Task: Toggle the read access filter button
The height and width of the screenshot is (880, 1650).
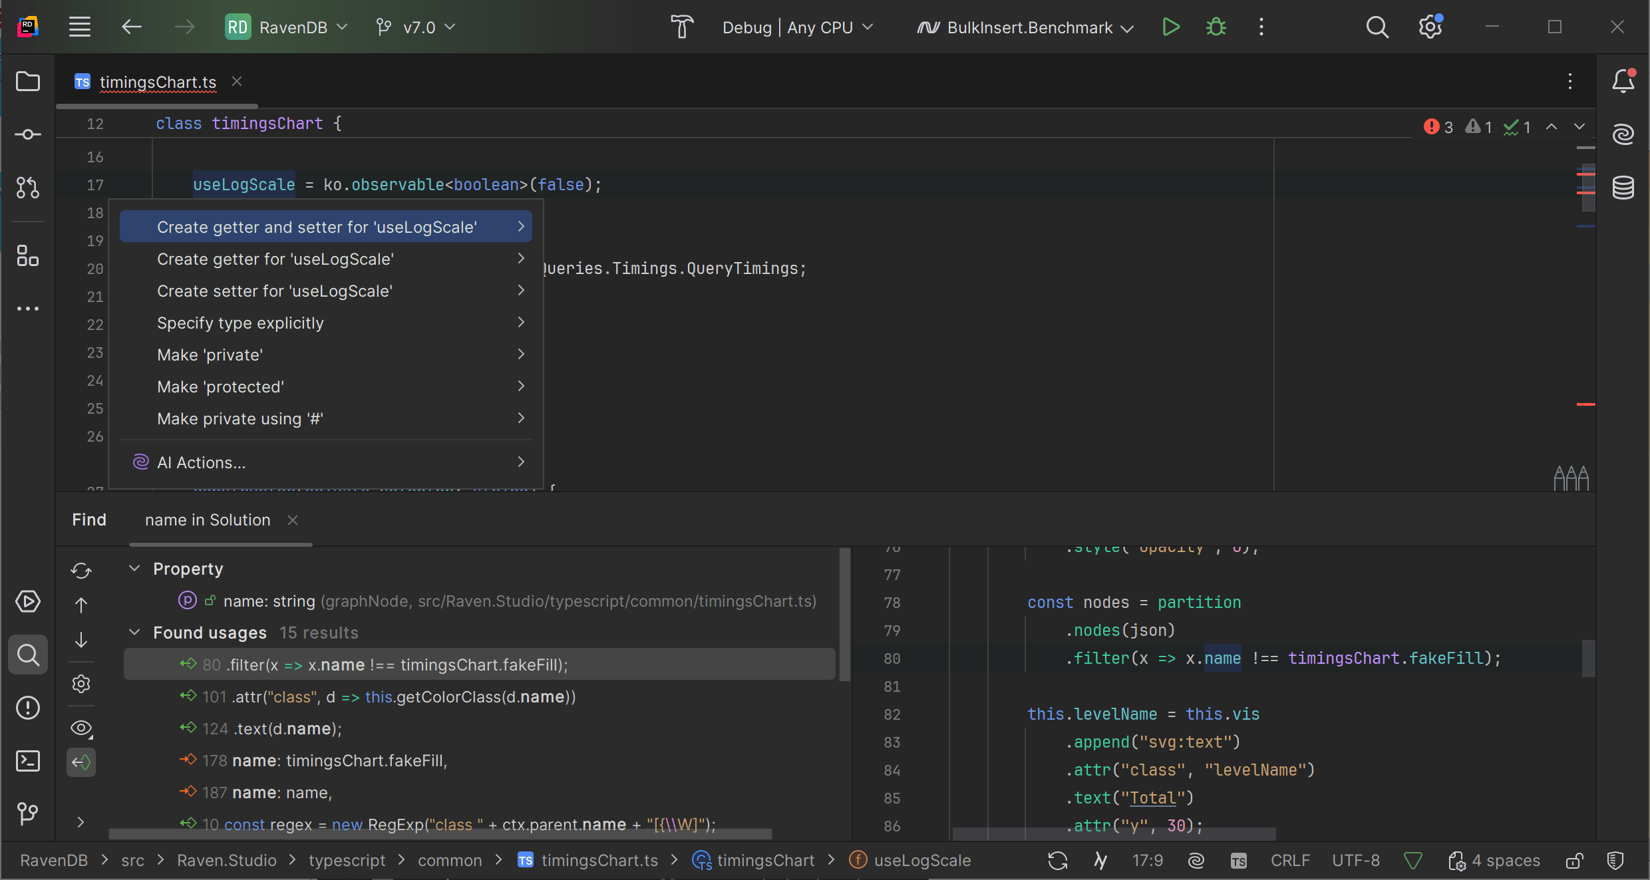Action: coord(81,762)
